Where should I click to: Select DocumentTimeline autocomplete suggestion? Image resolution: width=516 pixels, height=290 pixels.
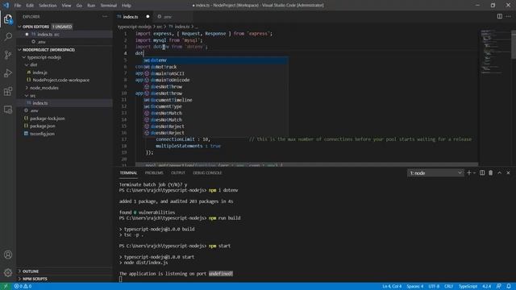[x=215, y=100]
